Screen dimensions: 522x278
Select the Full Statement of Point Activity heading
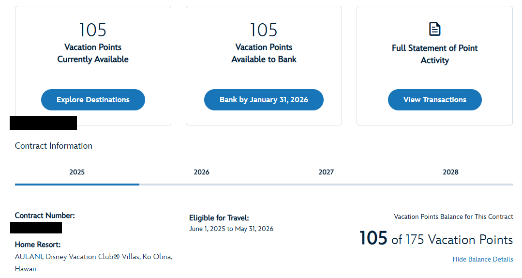tap(434, 54)
